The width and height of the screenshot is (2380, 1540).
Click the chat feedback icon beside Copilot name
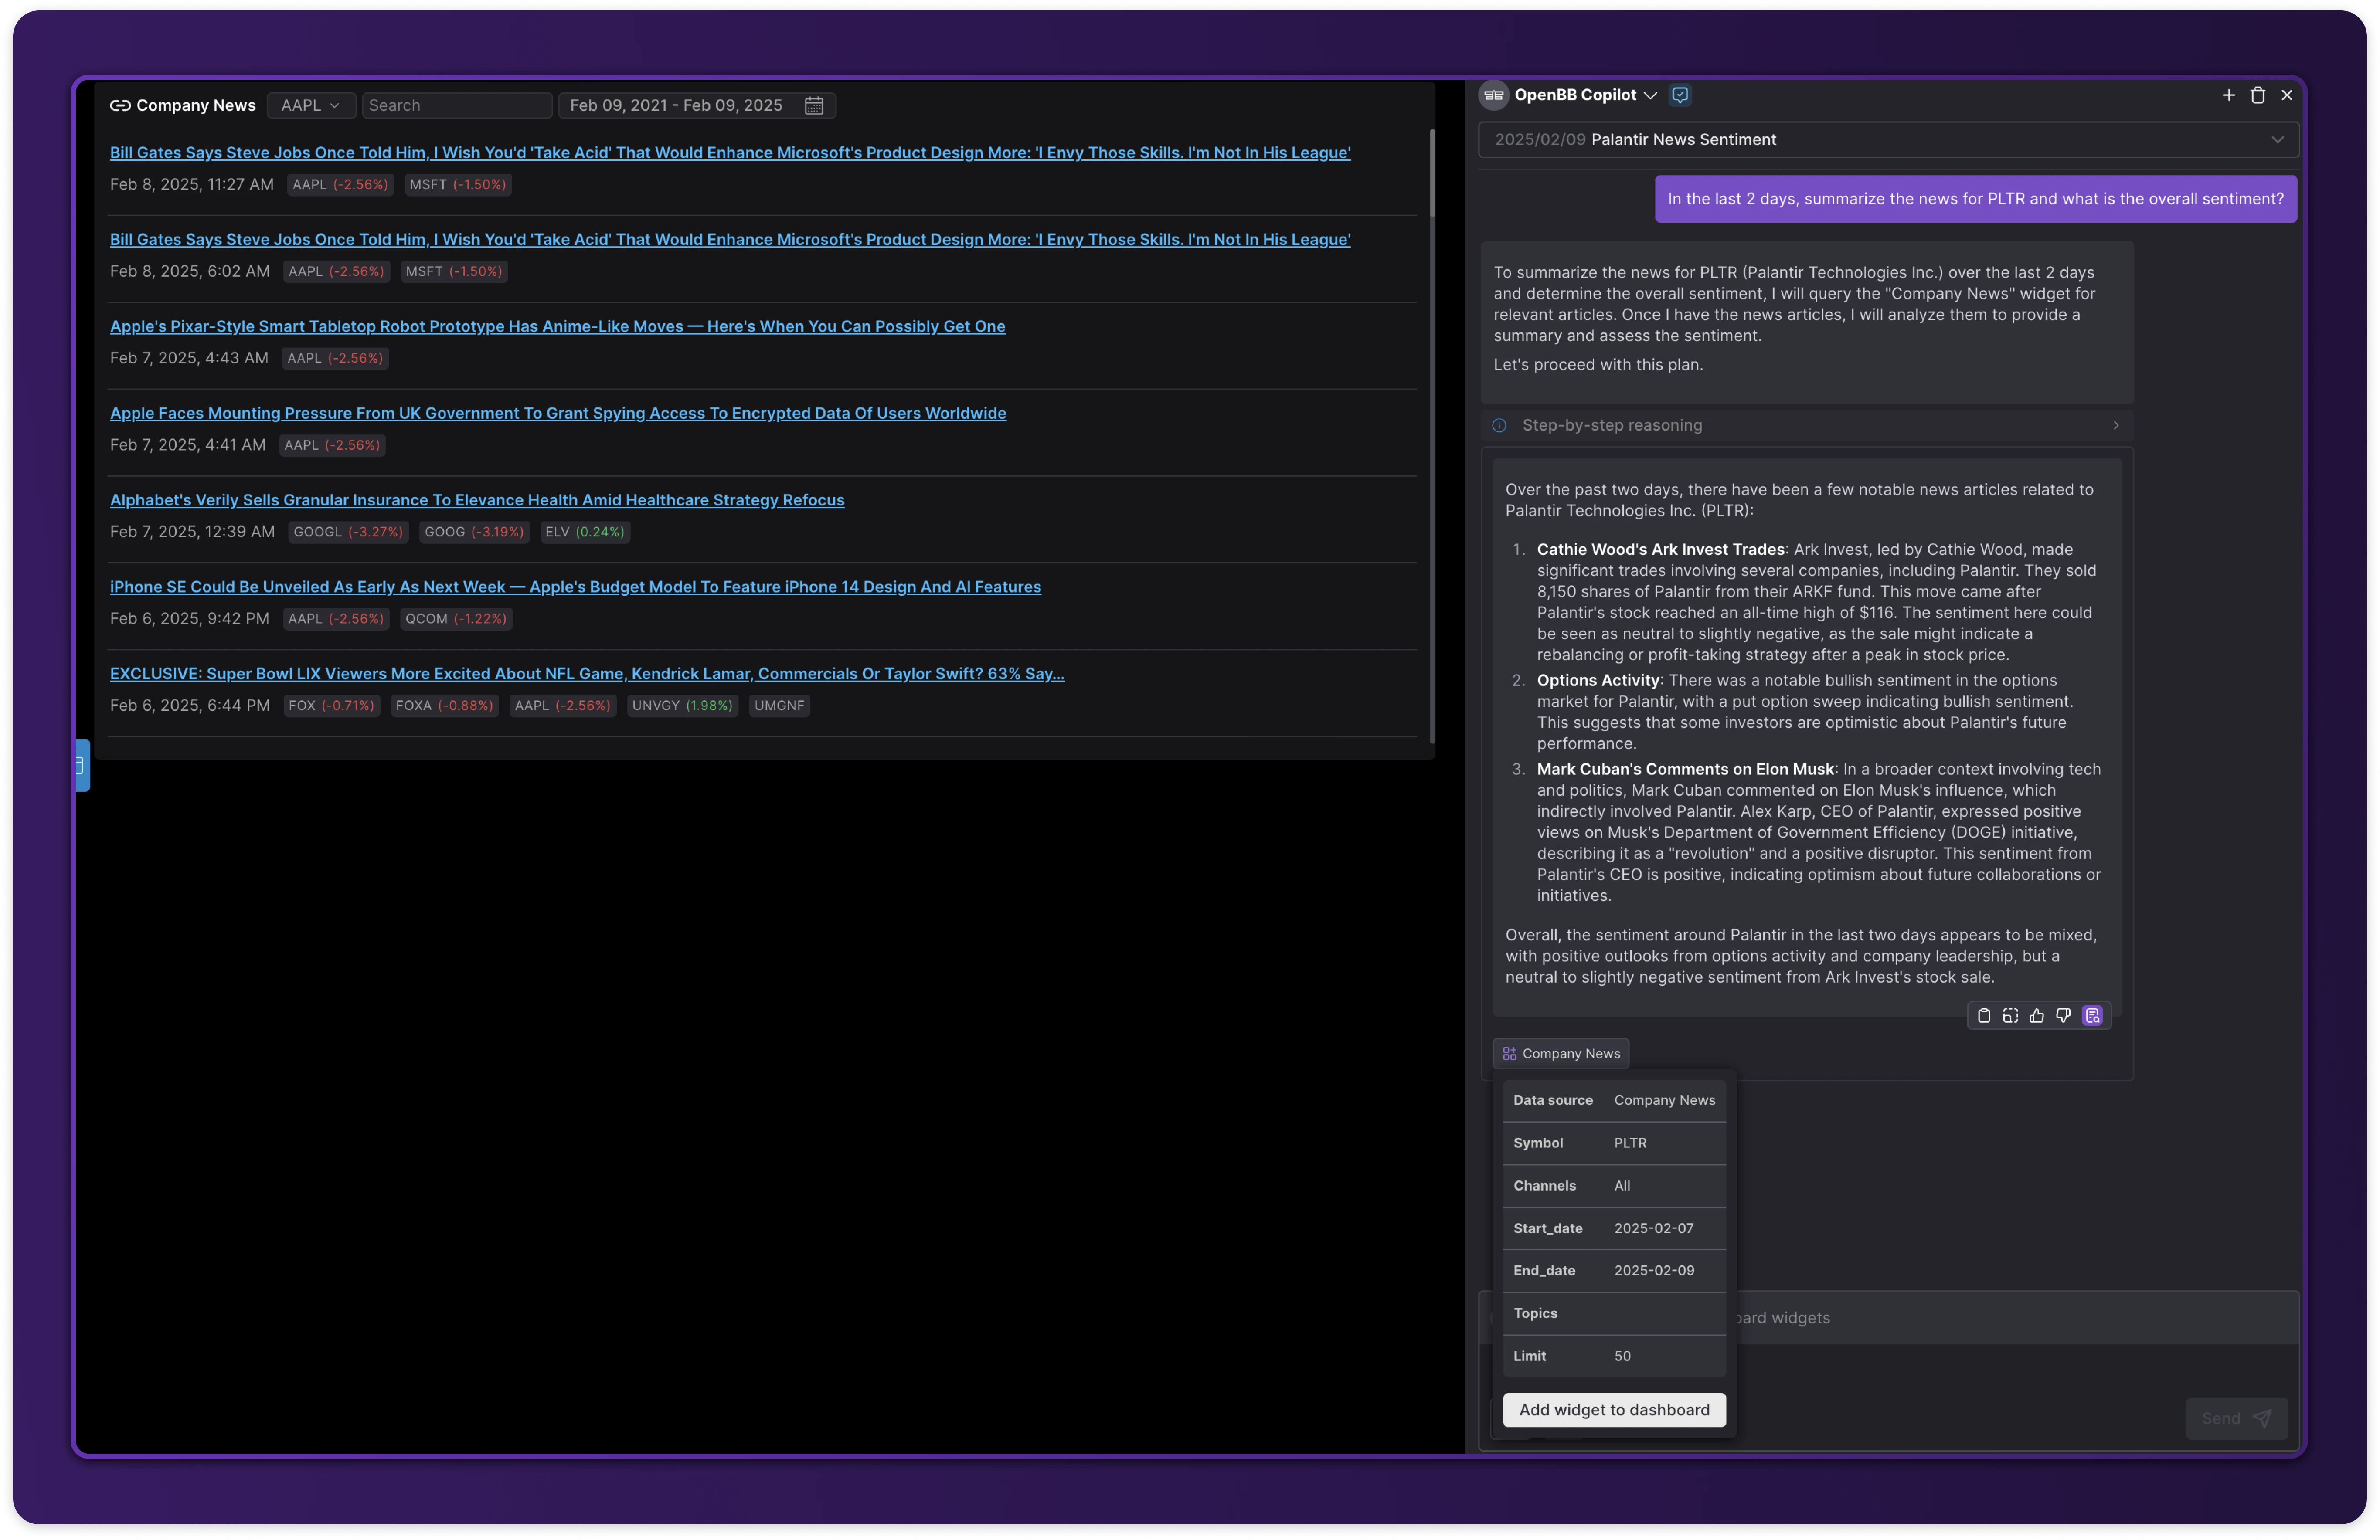(1680, 95)
